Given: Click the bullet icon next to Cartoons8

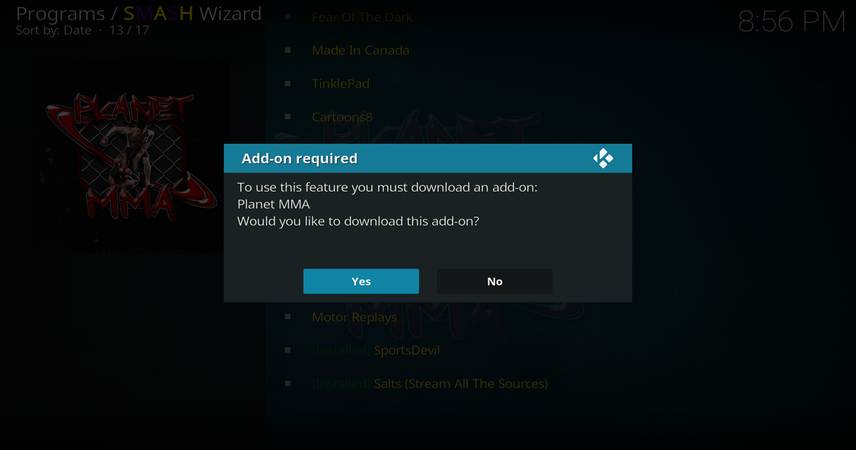Looking at the screenshot, I should click(288, 117).
